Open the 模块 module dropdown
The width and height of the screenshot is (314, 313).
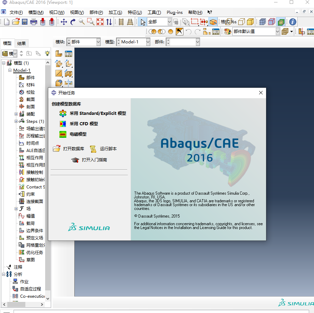click(98, 41)
